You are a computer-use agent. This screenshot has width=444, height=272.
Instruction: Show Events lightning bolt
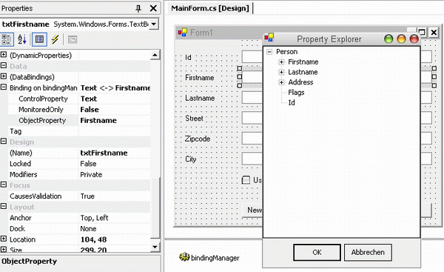(55, 39)
